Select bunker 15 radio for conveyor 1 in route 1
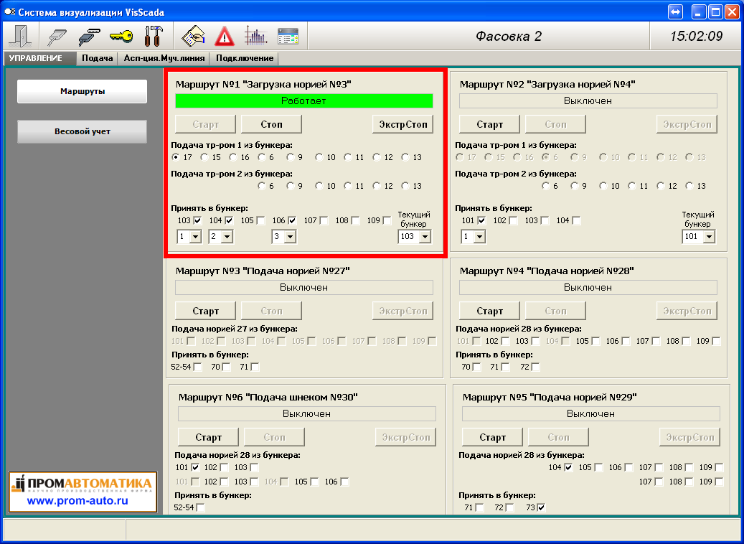This screenshot has height=544, width=744. point(205,157)
